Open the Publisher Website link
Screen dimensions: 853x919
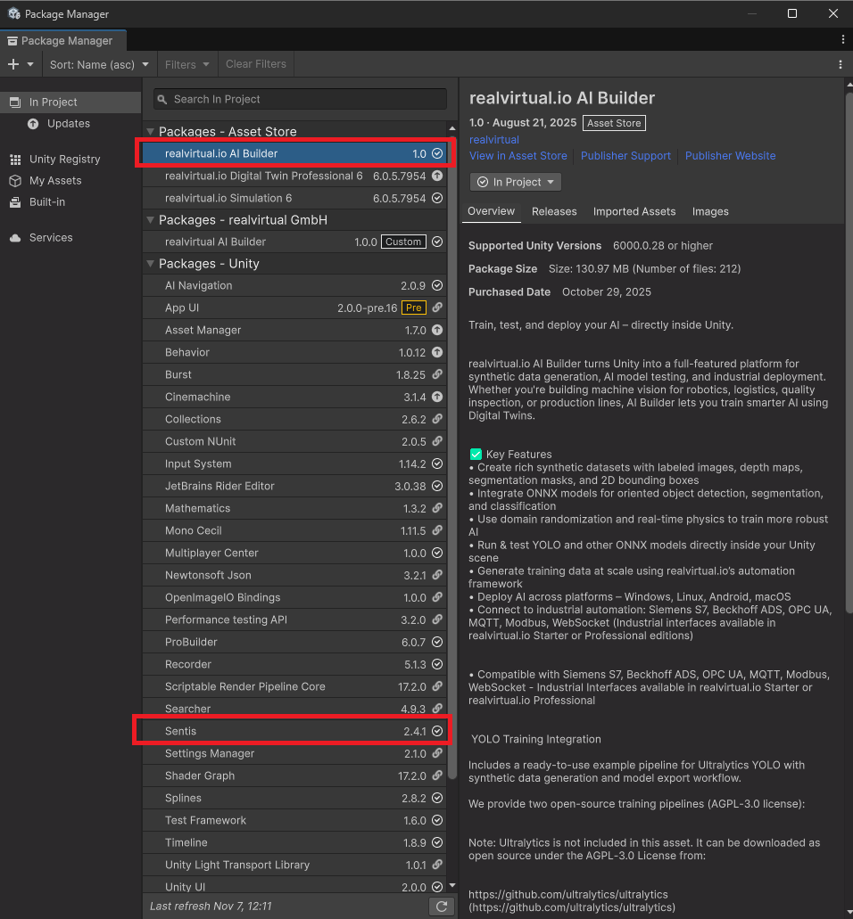click(730, 156)
